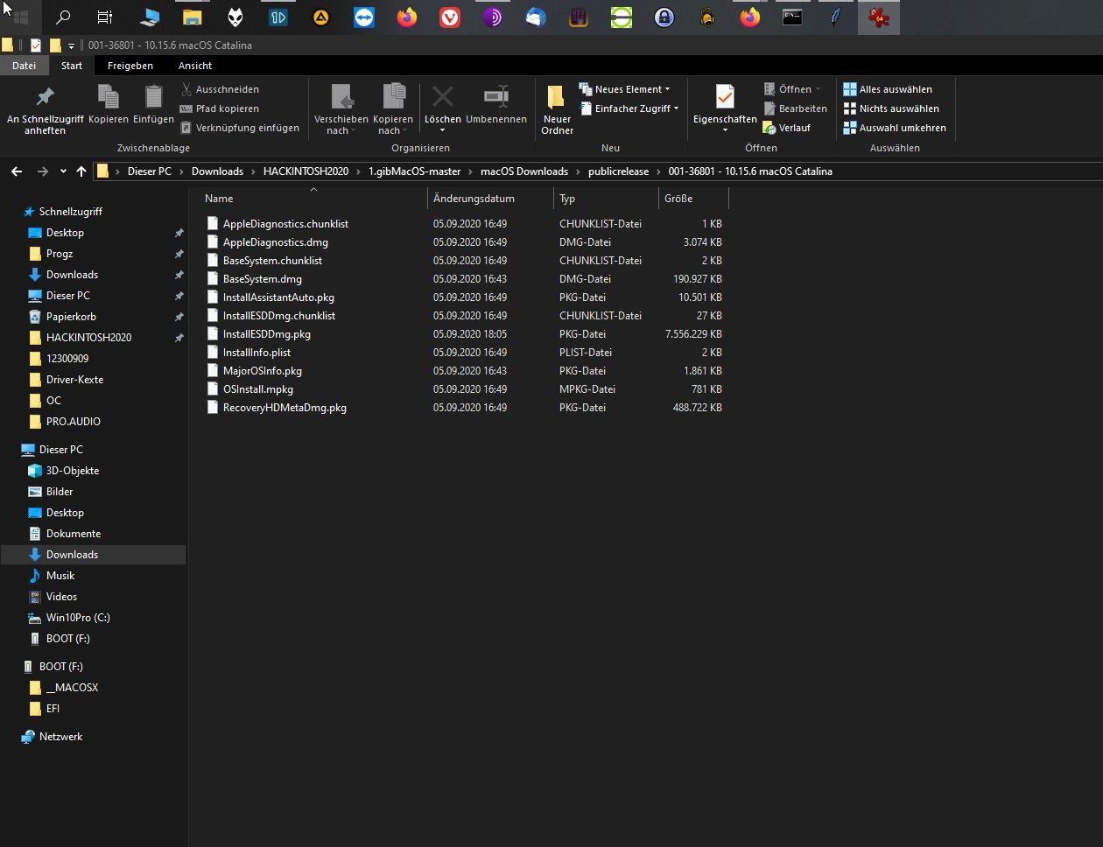Viewport: 1103px width, 847px height.
Task: Open the recent locations history chevron
Action: (63, 171)
